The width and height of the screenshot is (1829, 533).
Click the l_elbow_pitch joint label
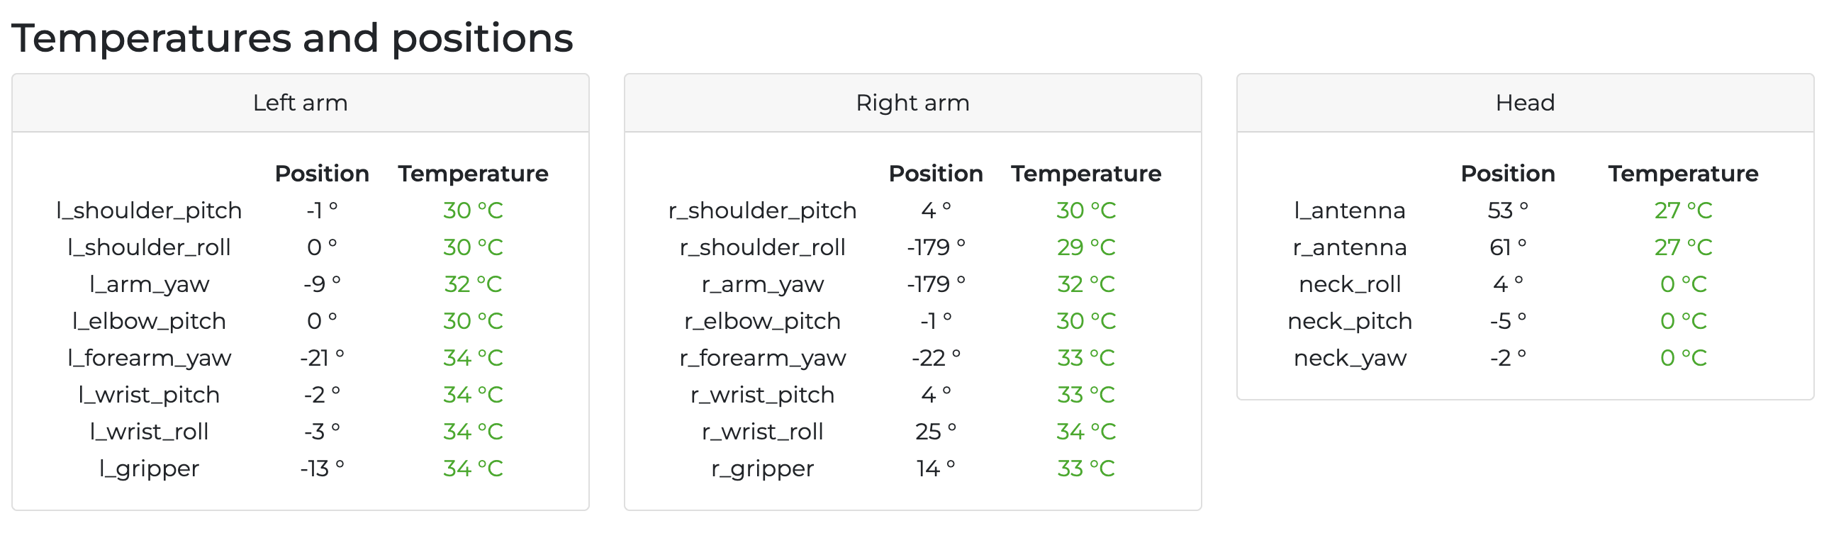149,322
